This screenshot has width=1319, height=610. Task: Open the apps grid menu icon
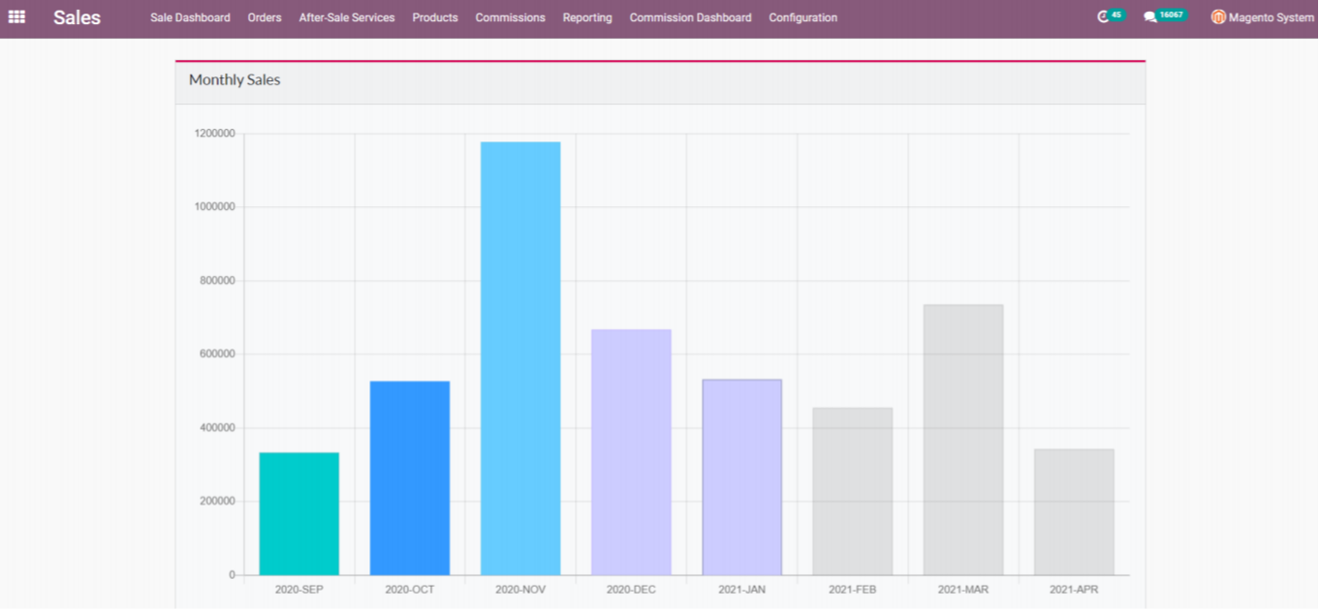(16, 16)
